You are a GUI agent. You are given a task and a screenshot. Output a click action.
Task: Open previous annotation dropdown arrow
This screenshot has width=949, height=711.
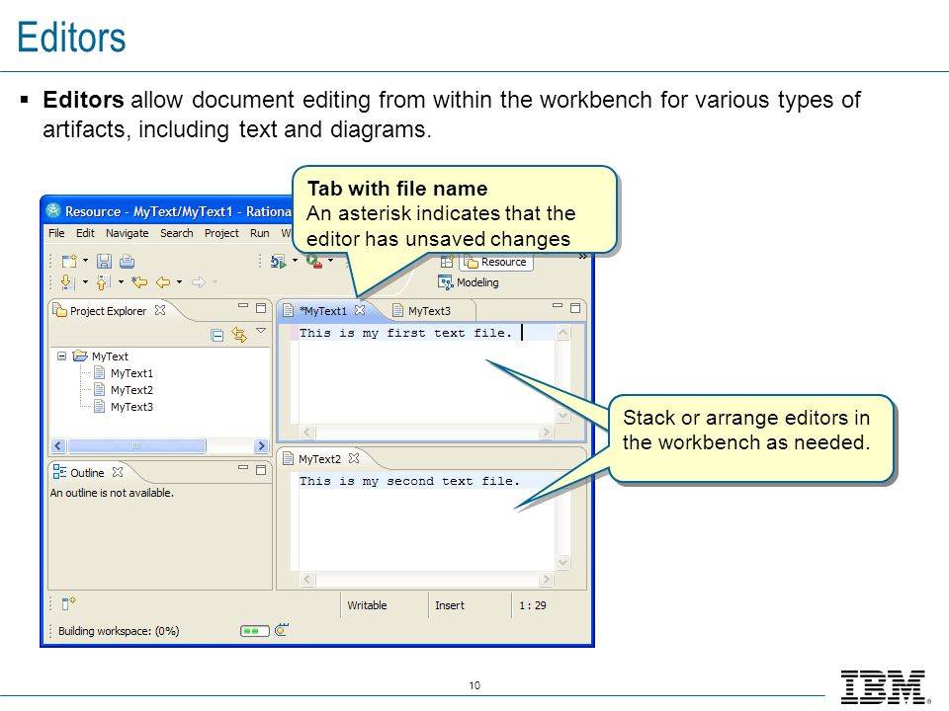[x=121, y=281]
